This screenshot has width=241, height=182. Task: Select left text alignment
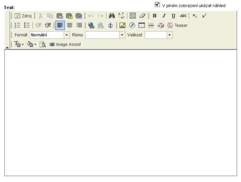[60, 26]
